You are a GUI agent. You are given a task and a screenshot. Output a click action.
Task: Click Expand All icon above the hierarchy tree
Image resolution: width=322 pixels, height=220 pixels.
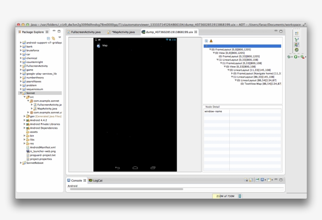point(206,41)
